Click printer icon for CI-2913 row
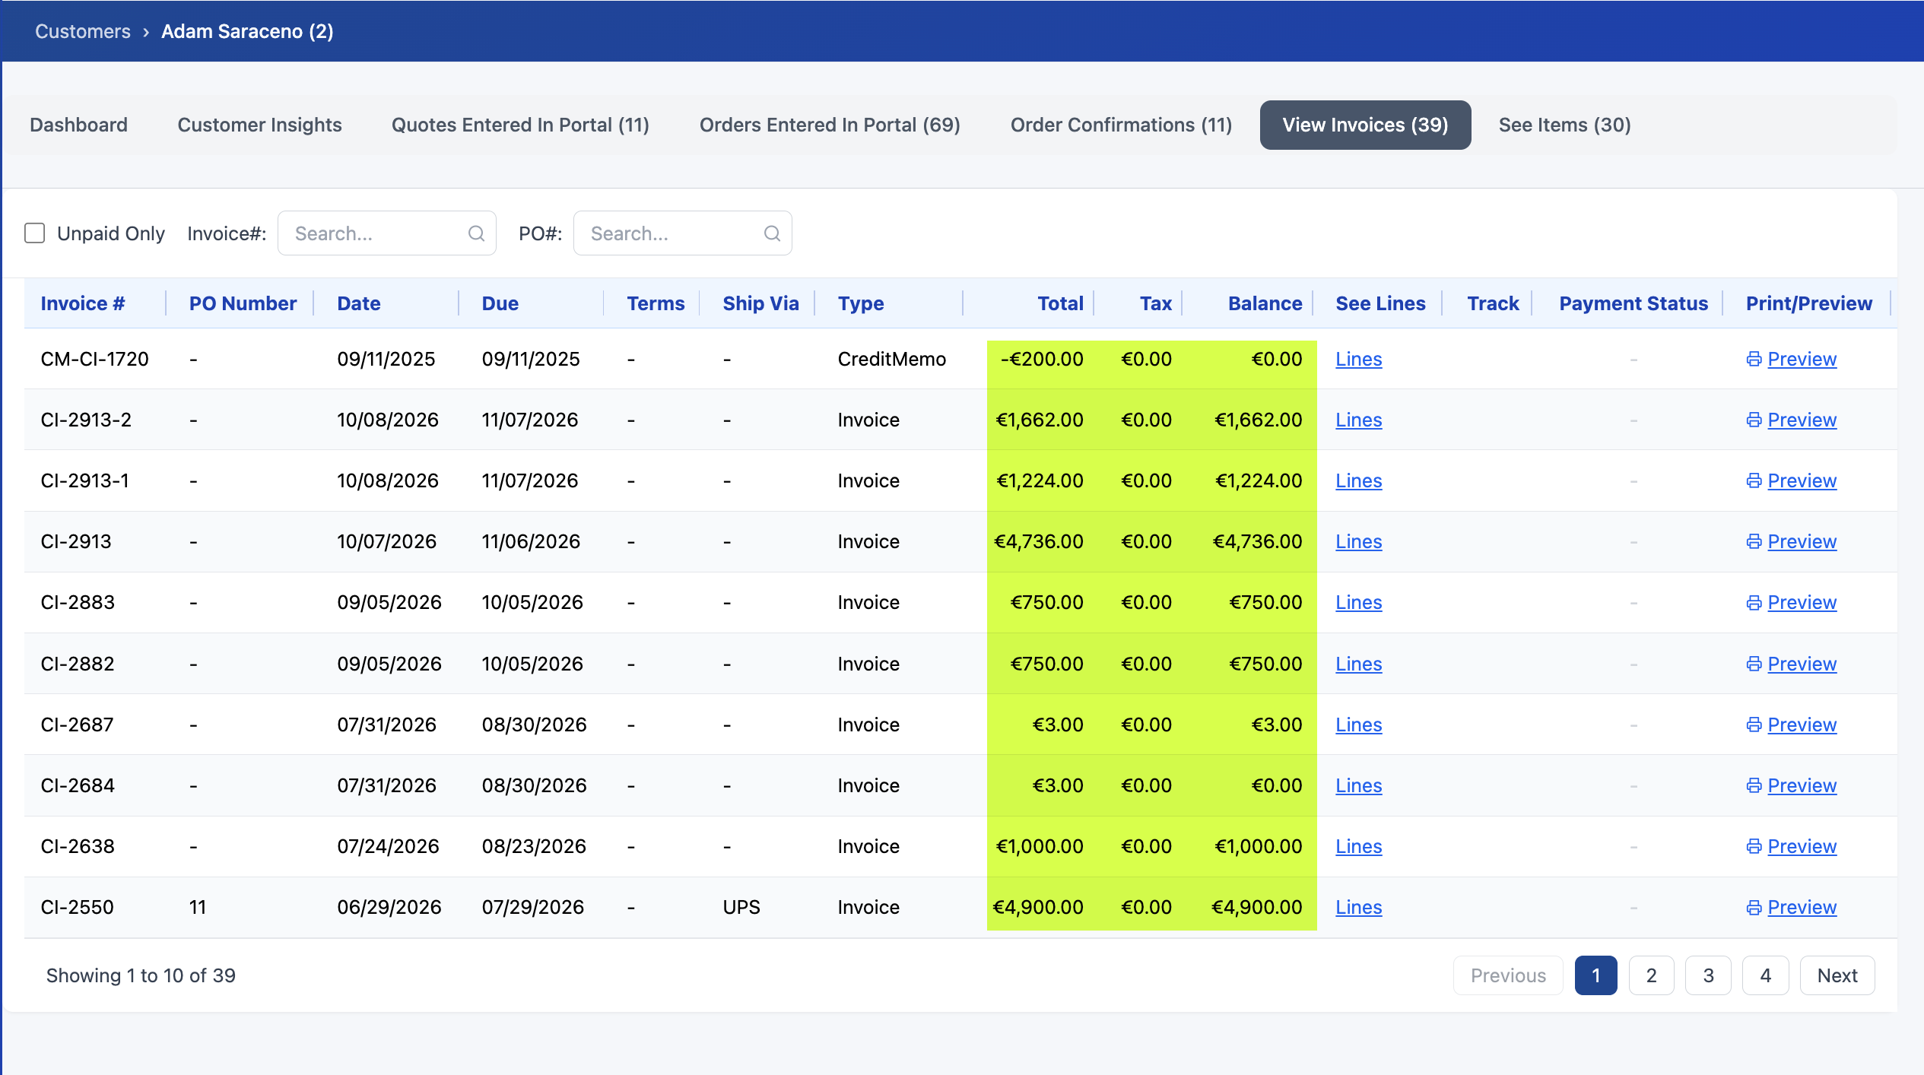 point(1754,541)
